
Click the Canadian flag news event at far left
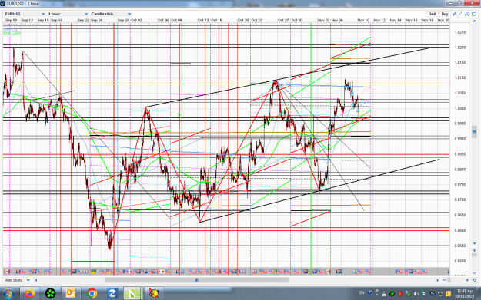click(x=7, y=272)
